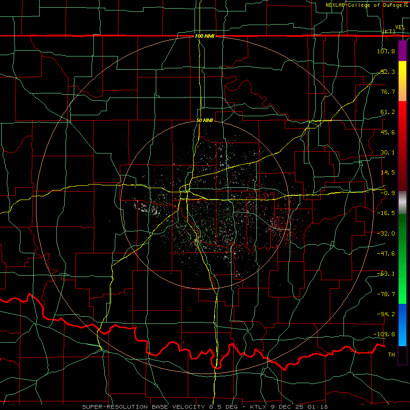Image resolution: width=410 pixels, height=410 pixels.
Task: Click the 50 NMI range ring label
Action: click(x=205, y=121)
